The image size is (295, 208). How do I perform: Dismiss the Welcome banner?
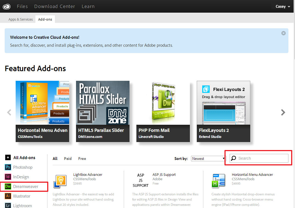coord(283,33)
